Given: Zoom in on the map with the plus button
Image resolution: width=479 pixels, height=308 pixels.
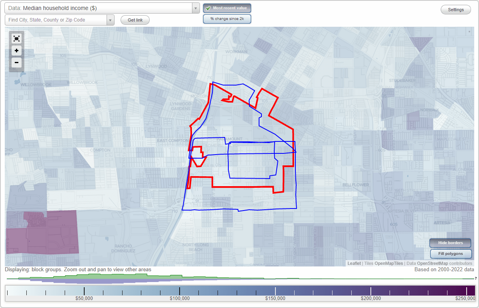Looking at the screenshot, I should (x=16, y=51).
